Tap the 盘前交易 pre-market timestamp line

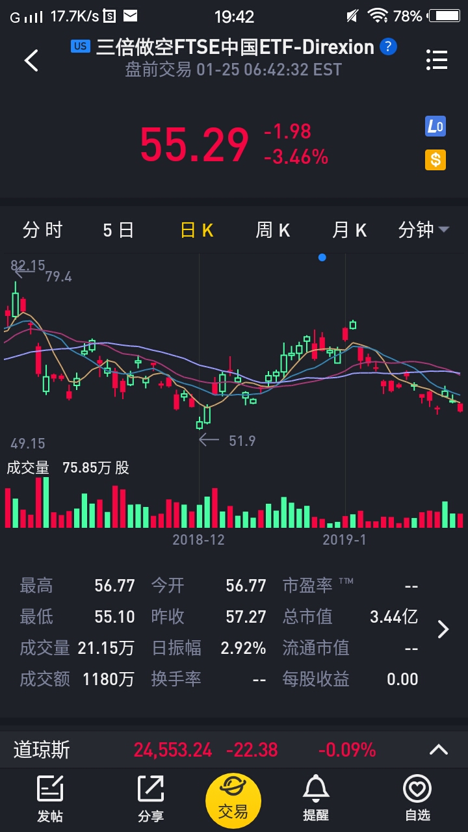pos(233,70)
